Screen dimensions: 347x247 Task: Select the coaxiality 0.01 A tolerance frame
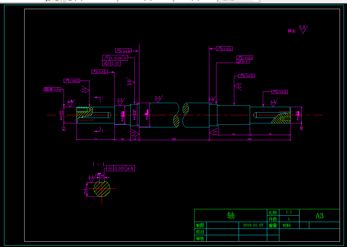[x=52, y=89]
